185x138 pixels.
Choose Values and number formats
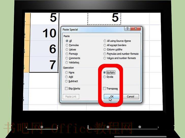pos(104,58)
